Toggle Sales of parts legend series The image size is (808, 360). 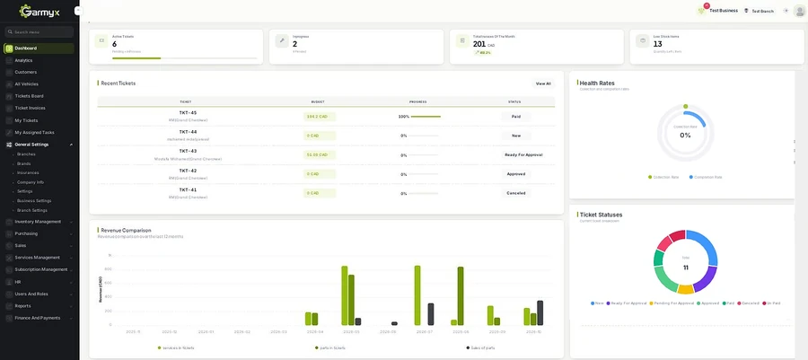(x=481, y=348)
